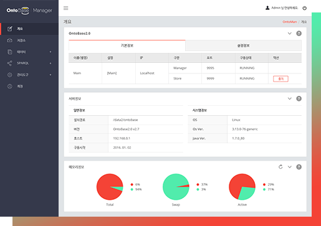This screenshot has height=226, width=321.
Task: Click the OntoBase2.0 panel title
Action: click(x=80, y=34)
